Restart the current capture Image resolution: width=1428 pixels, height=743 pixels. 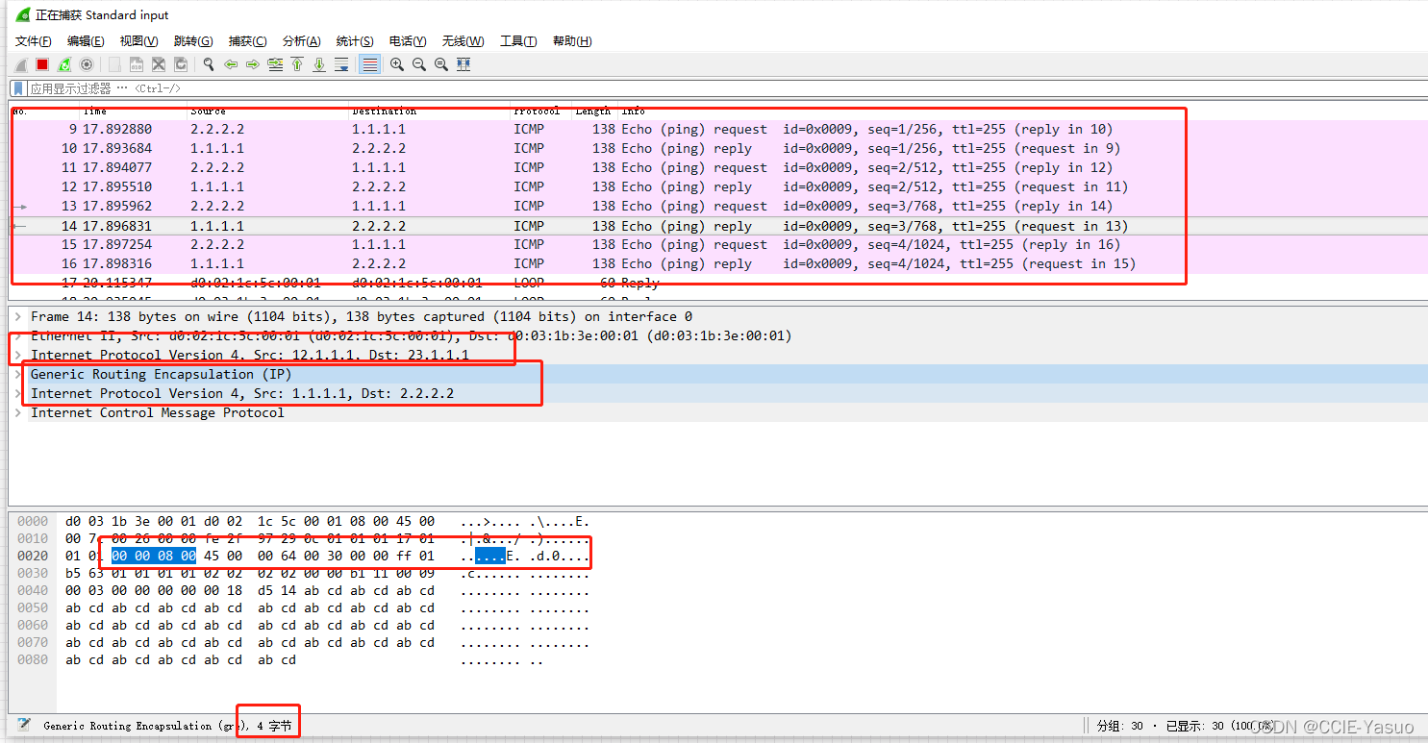(x=64, y=64)
